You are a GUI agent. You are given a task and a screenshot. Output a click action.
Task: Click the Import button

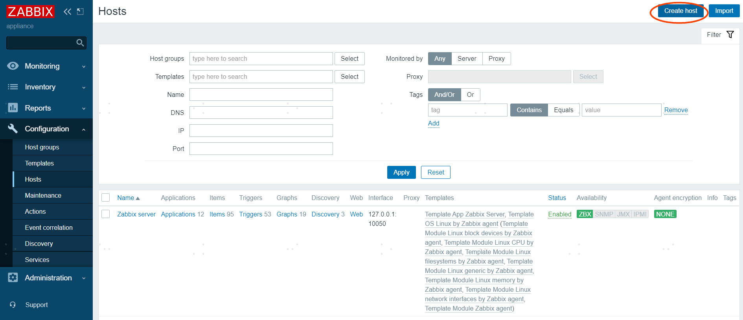pos(724,11)
